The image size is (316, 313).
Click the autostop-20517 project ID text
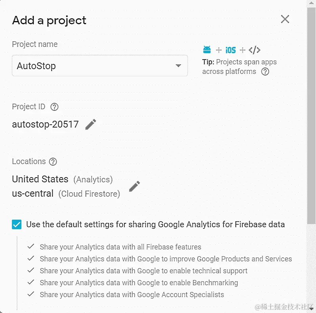(45, 124)
